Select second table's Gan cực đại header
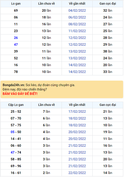 coord(108,105)
